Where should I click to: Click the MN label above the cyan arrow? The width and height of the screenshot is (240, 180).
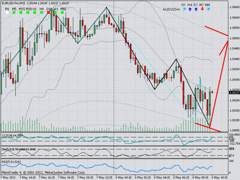coord(207,5)
